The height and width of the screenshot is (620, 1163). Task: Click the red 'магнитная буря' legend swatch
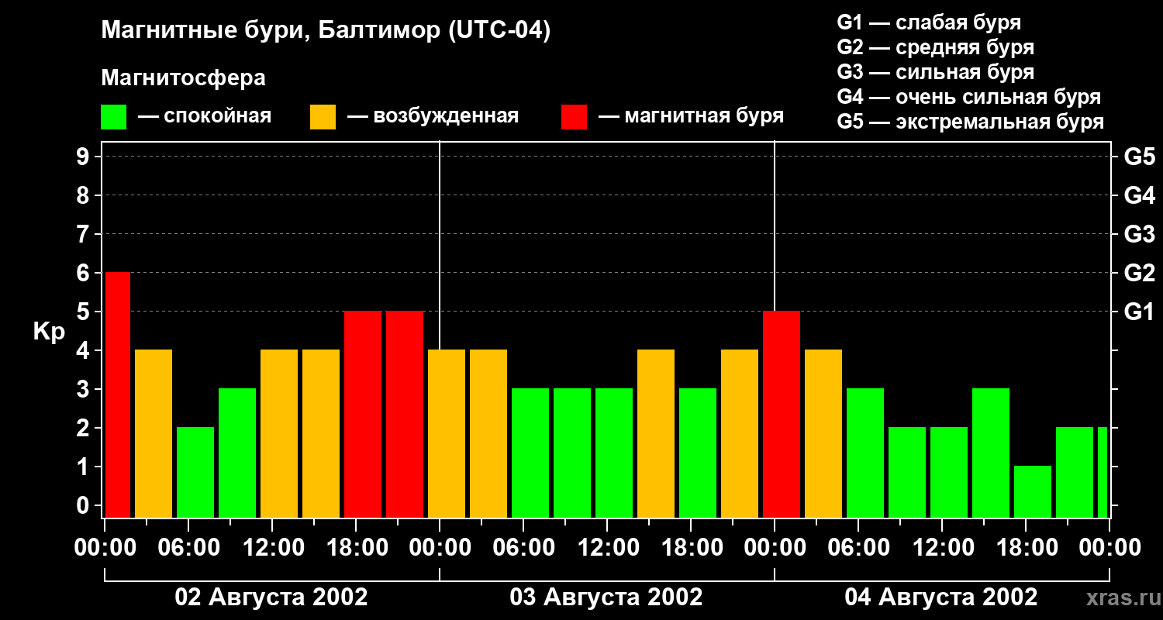(x=574, y=117)
